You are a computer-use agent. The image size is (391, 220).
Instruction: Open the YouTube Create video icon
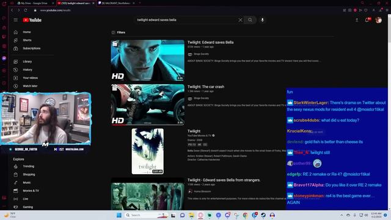click(357, 20)
